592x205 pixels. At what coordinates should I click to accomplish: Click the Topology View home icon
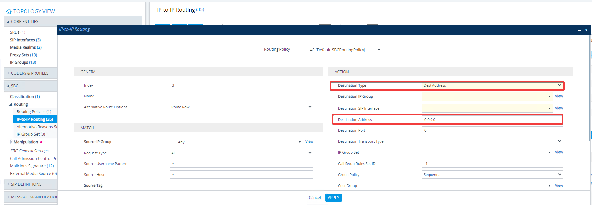pos(9,12)
